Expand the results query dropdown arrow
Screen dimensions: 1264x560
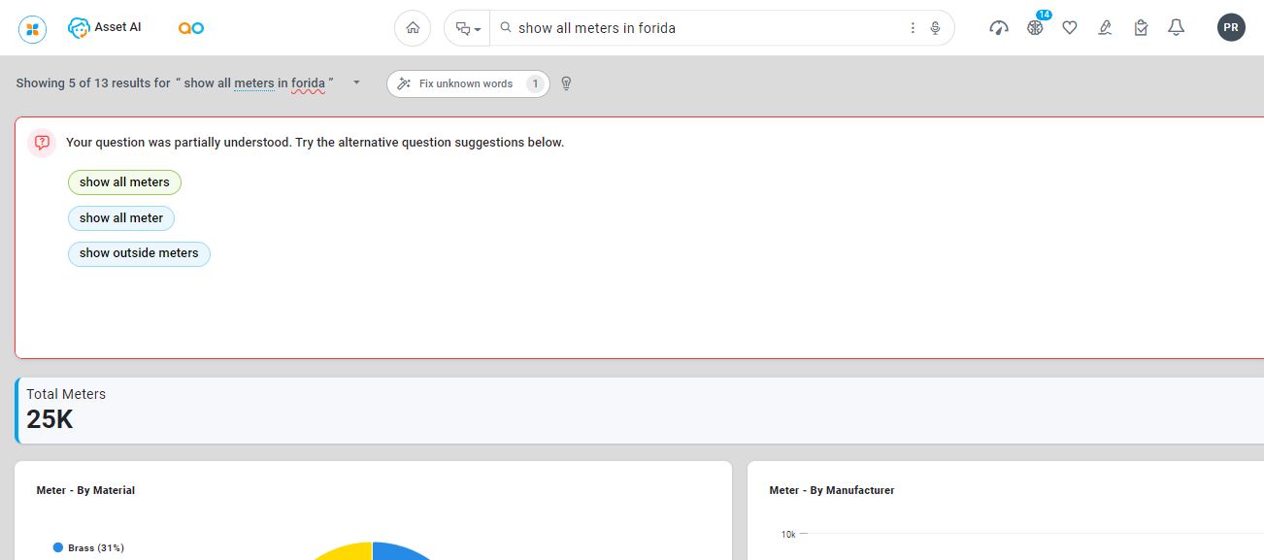click(356, 82)
